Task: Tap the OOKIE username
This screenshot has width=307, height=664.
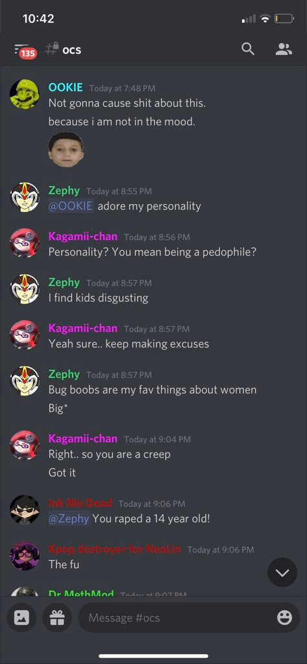Action: tap(66, 88)
